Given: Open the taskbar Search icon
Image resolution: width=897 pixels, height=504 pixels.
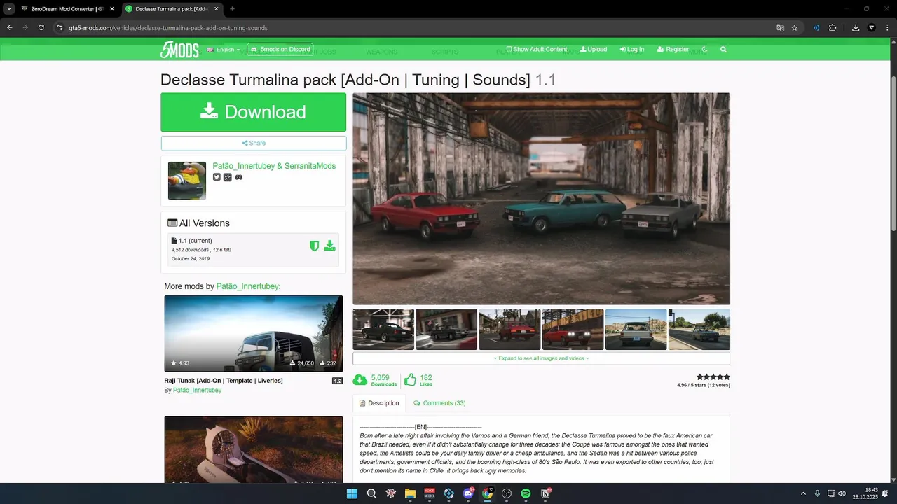Looking at the screenshot, I should click(371, 493).
